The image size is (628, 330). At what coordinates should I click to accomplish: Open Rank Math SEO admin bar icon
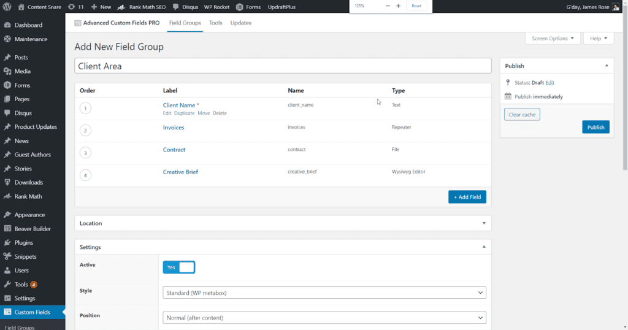[121, 7]
